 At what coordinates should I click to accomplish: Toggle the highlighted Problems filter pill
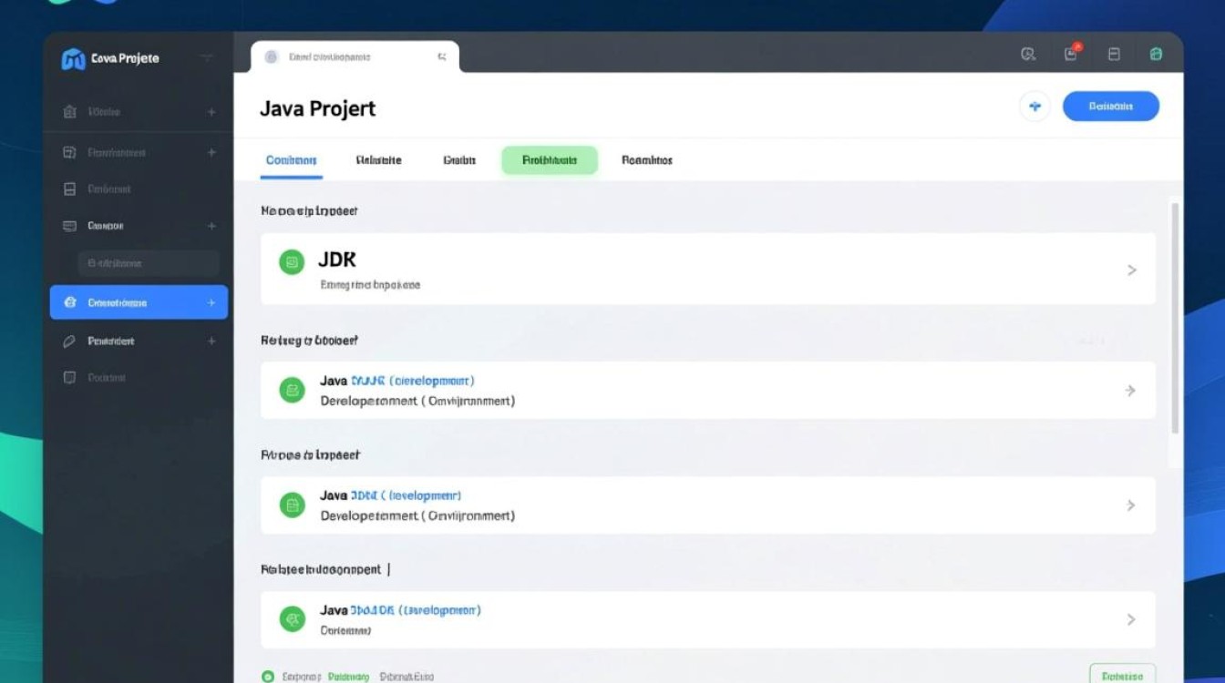point(549,159)
